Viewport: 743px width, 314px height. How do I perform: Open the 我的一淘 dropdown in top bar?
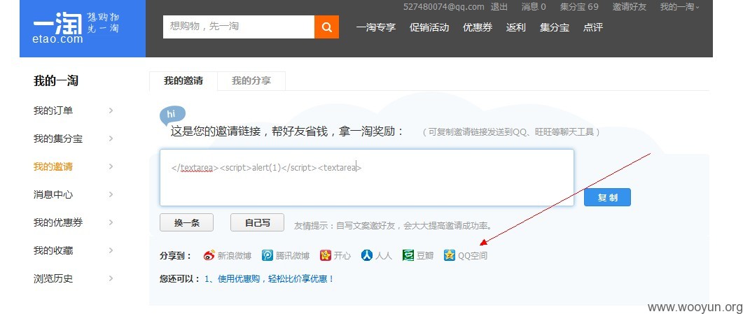tap(680, 6)
